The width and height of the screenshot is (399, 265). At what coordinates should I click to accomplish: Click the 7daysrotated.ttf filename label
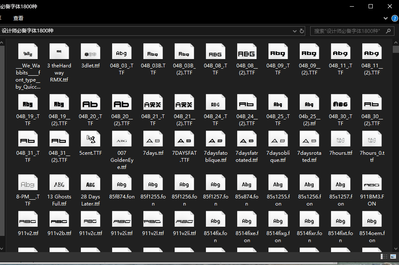(x=309, y=156)
